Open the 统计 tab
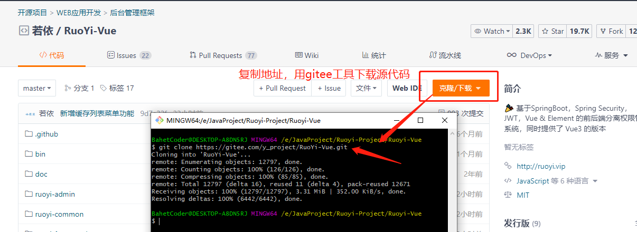This screenshot has width=637, height=232. pyautogui.click(x=374, y=55)
